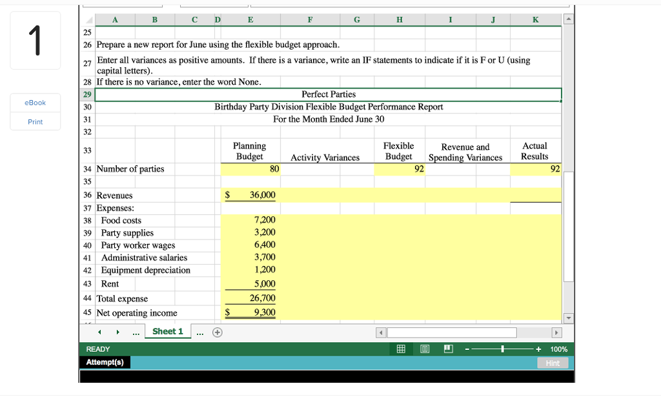The image size is (661, 397).
Task: Switch to the Sheet 1 tab
Action: (167, 331)
